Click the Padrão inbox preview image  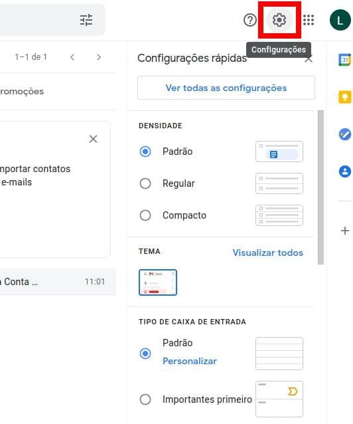point(279,354)
